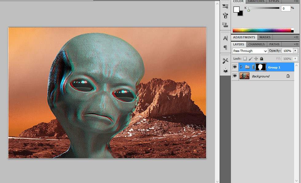
Task: Open the Fill slider arrow
Action: tap(295, 59)
